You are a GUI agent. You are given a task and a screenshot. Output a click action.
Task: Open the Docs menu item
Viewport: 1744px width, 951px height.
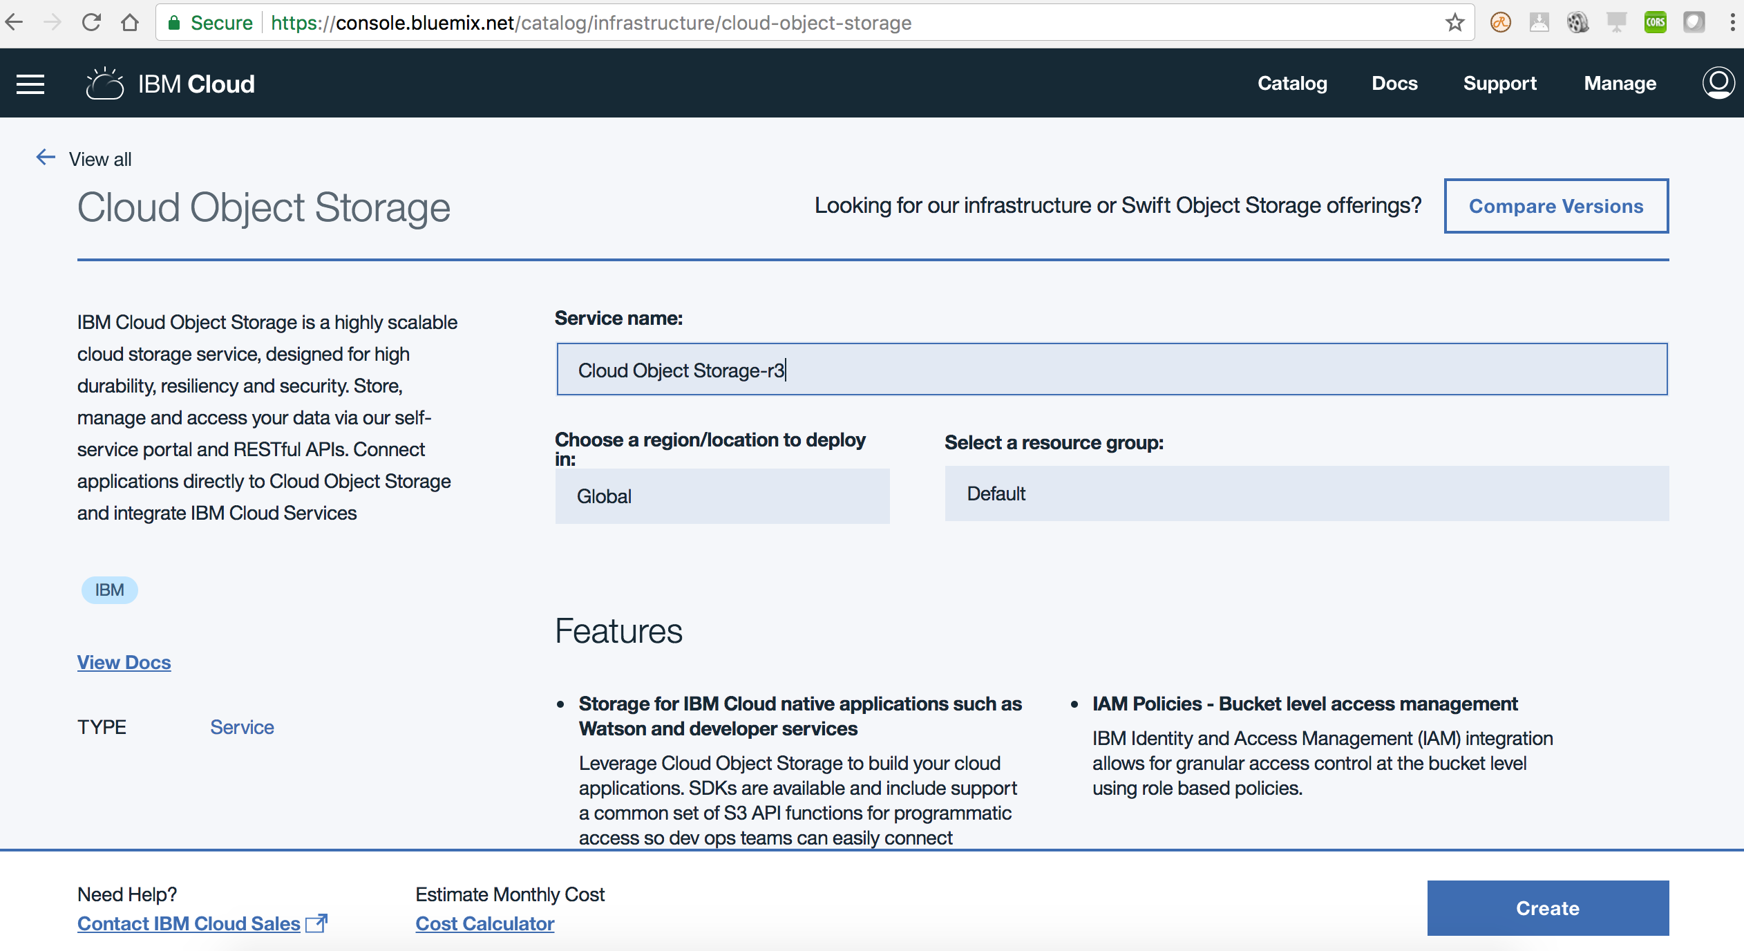click(x=1394, y=84)
